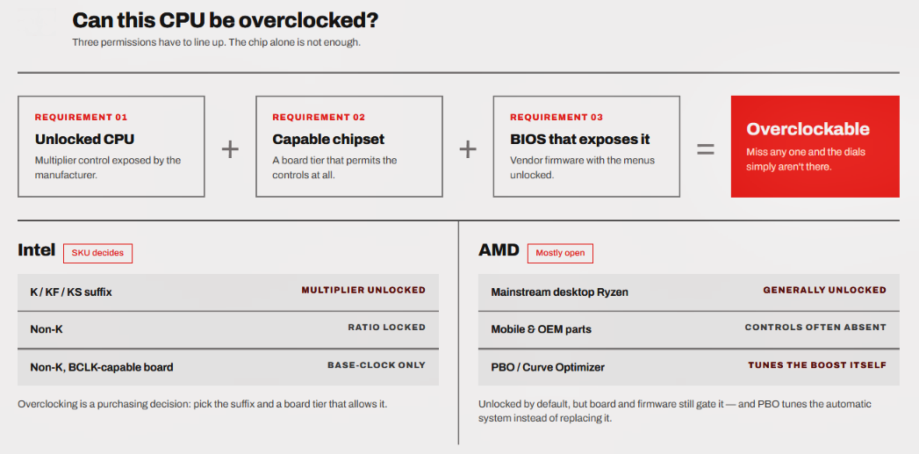The image size is (919, 454).
Task: Click the 'TUNES THE BOOST ITSELF' status label
Action: 817,364
